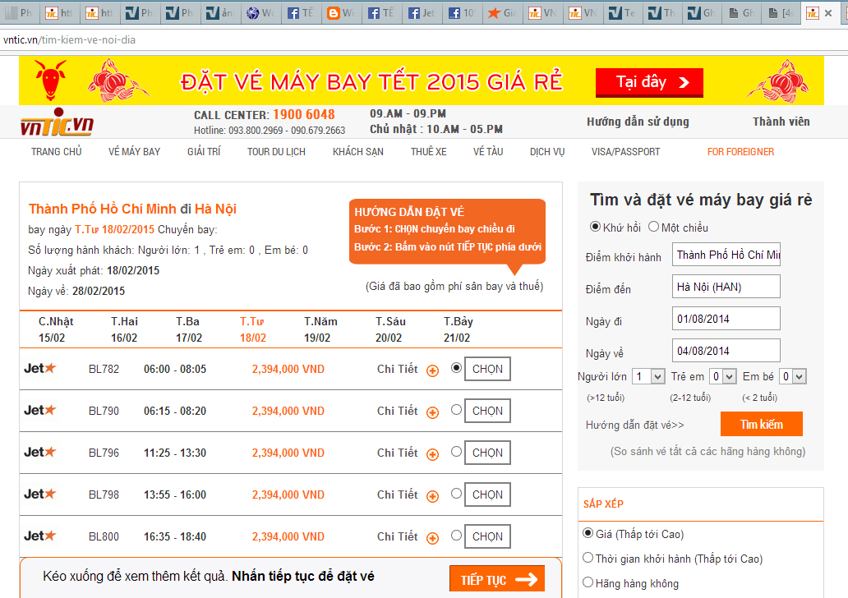Sort by Hãng hàng không

588,582
